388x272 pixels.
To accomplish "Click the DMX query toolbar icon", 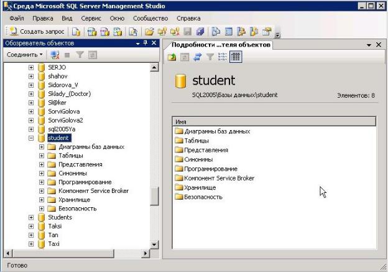I will pos(105,32).
